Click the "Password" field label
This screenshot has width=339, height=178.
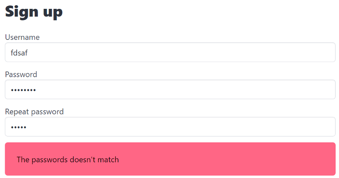pos(21,75)
